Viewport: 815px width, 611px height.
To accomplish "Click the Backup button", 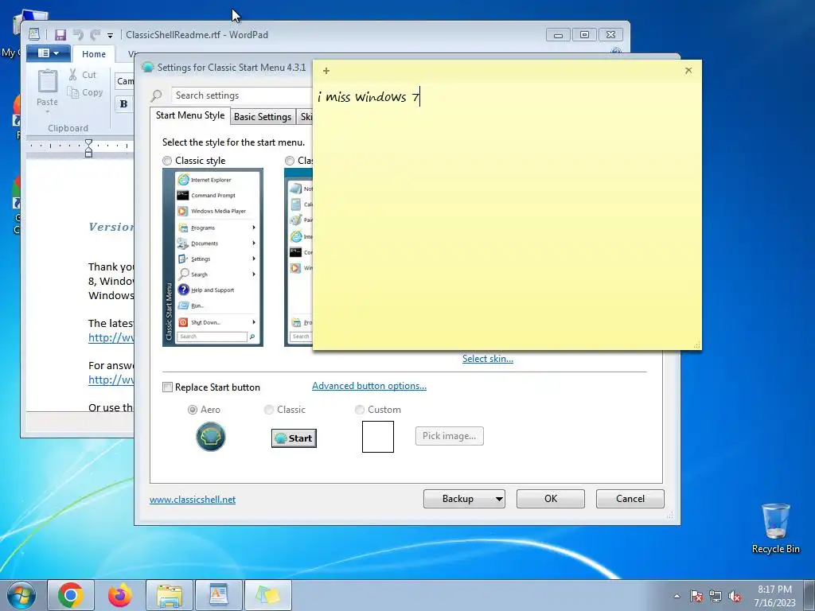I will point(458,499).
